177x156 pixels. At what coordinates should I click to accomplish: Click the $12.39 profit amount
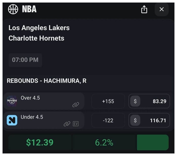40,143
